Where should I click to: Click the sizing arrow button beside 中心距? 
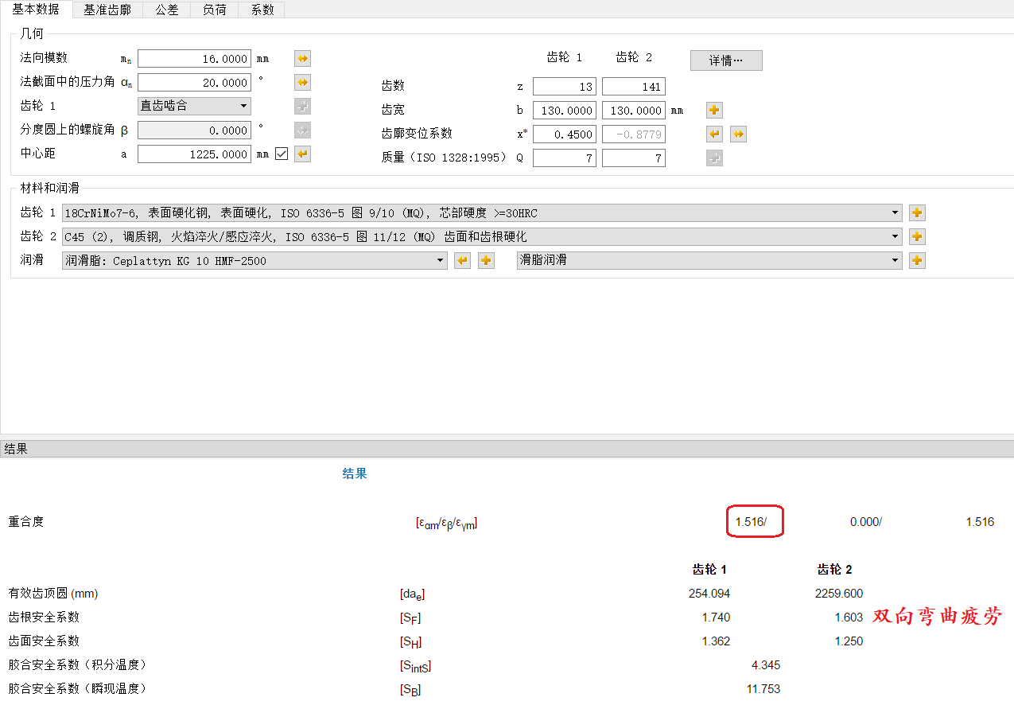[x=302, y=154]
